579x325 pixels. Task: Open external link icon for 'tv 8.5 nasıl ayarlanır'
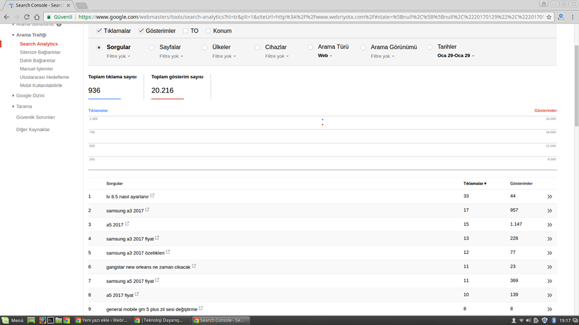tap(152, 196)
